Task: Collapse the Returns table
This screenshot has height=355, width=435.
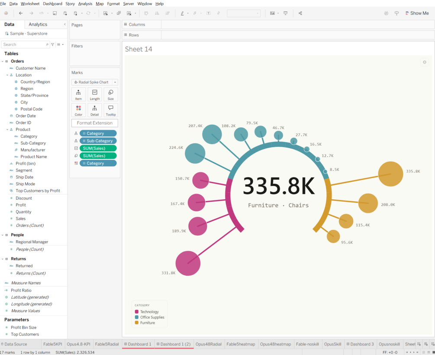Action: pos(3,259)
